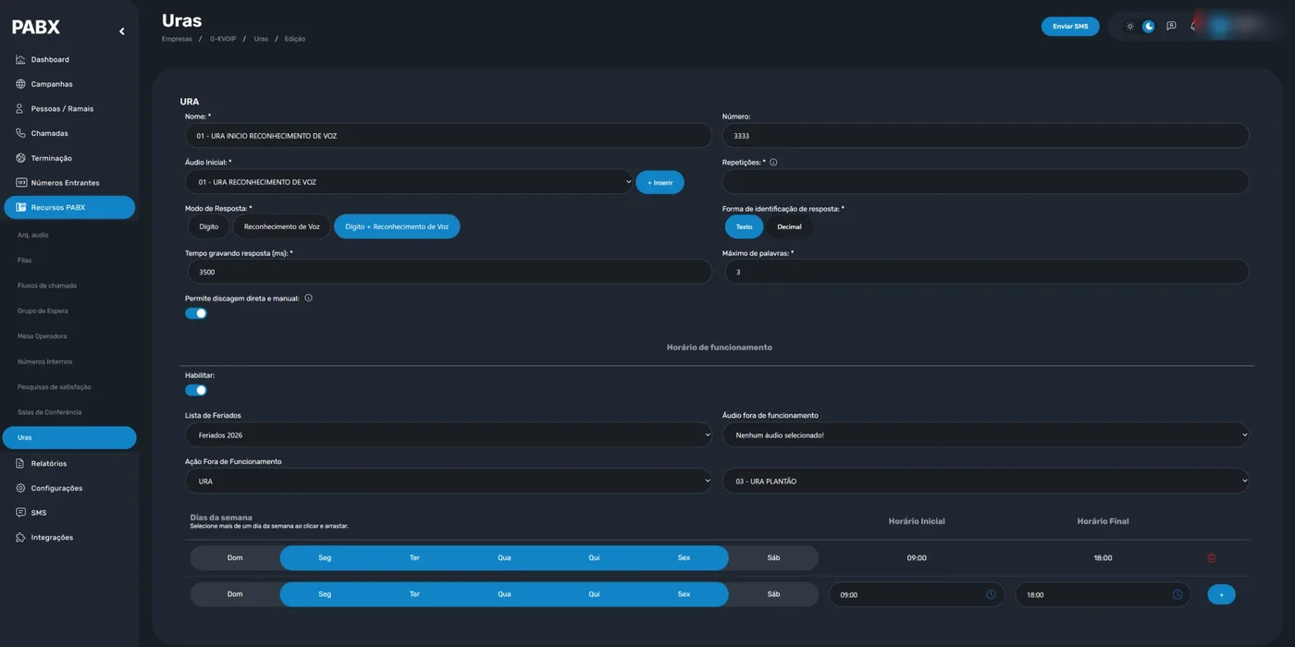Open Filas submenu item
The width and height of the screenshot is (1295, 647).
click(25, 261)
